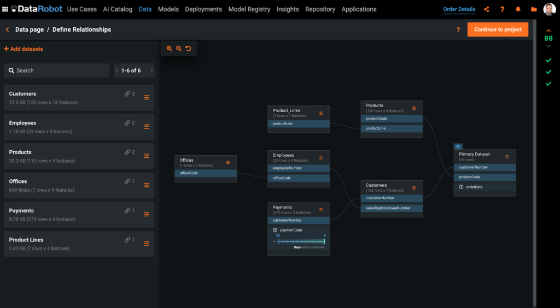This screenshot has width=560, height=308.
Task: Click link icon on Customers list item
Action: point(127,94)
